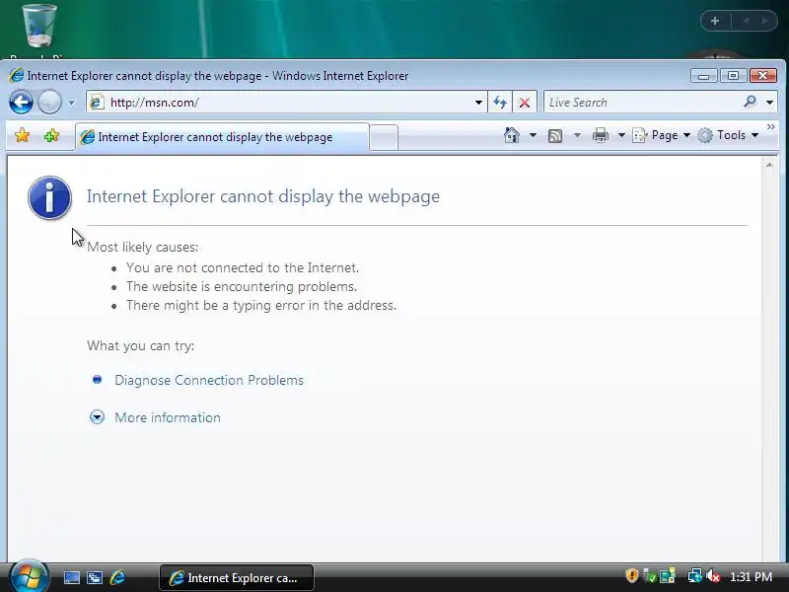Click the 'Most likely causes:' text
Screen dimensions: 789x592
point(142,248)
